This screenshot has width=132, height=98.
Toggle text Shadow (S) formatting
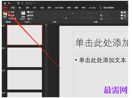[49, 18]
